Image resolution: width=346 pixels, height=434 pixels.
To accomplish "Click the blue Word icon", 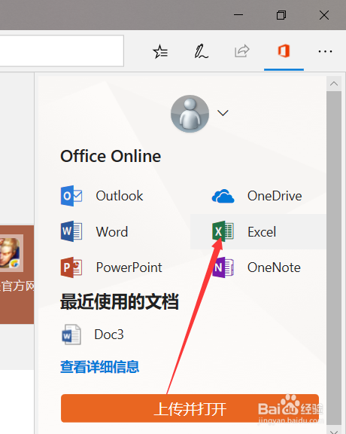I will pyautogui.click(x=71, y=231).
